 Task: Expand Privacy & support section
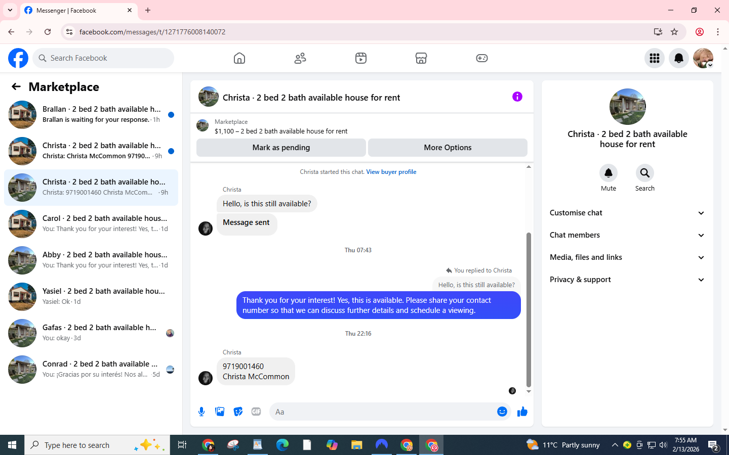tap(628, 280)
